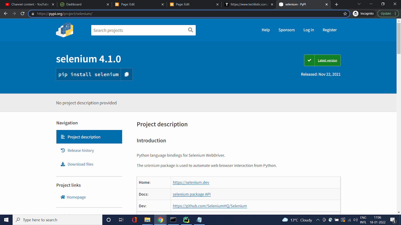Open the clock showing 17:06
This screenshot has width=401, height=225.
[x=378, y=220]
